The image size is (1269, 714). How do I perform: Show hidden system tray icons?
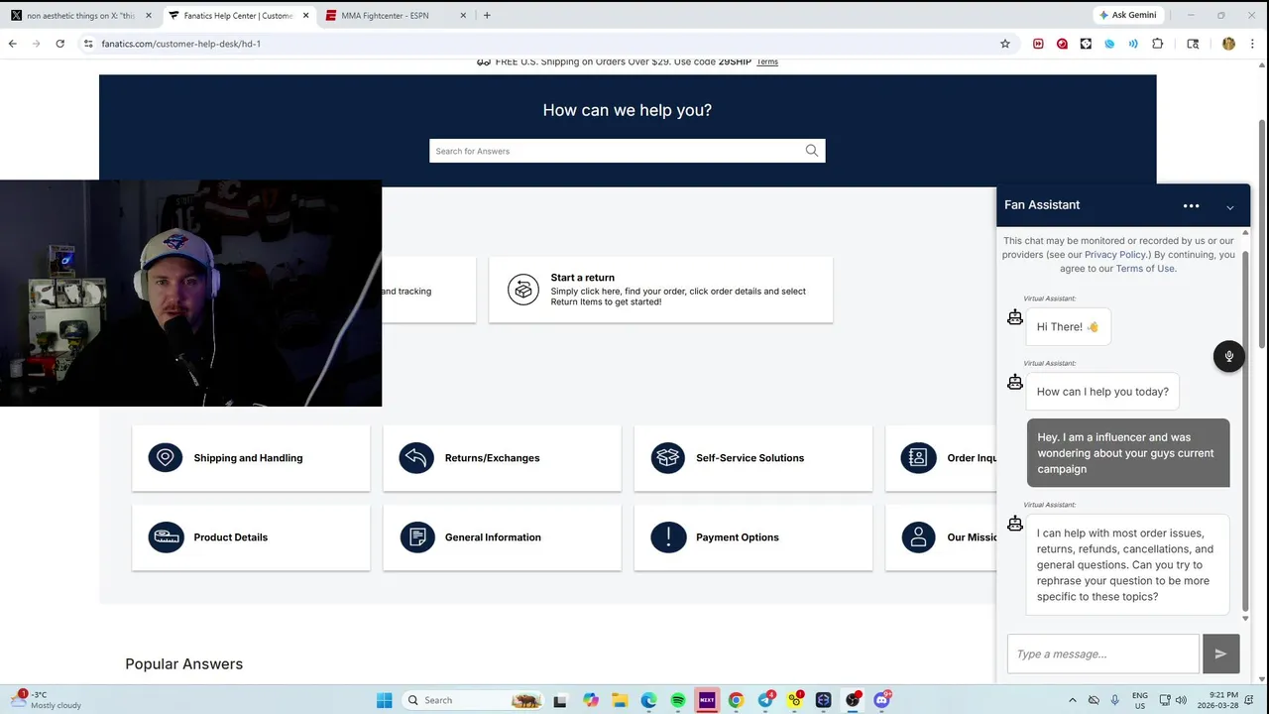[x=1072, y=700]
